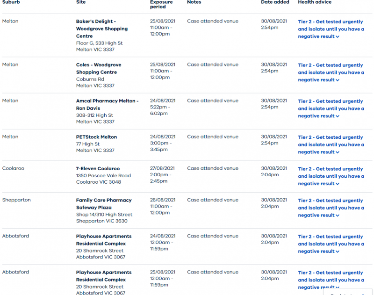Select the 7-Eleven Coolaroo site name
The height and width of the screenshot is (295, 374).
[x=98, y=168]
